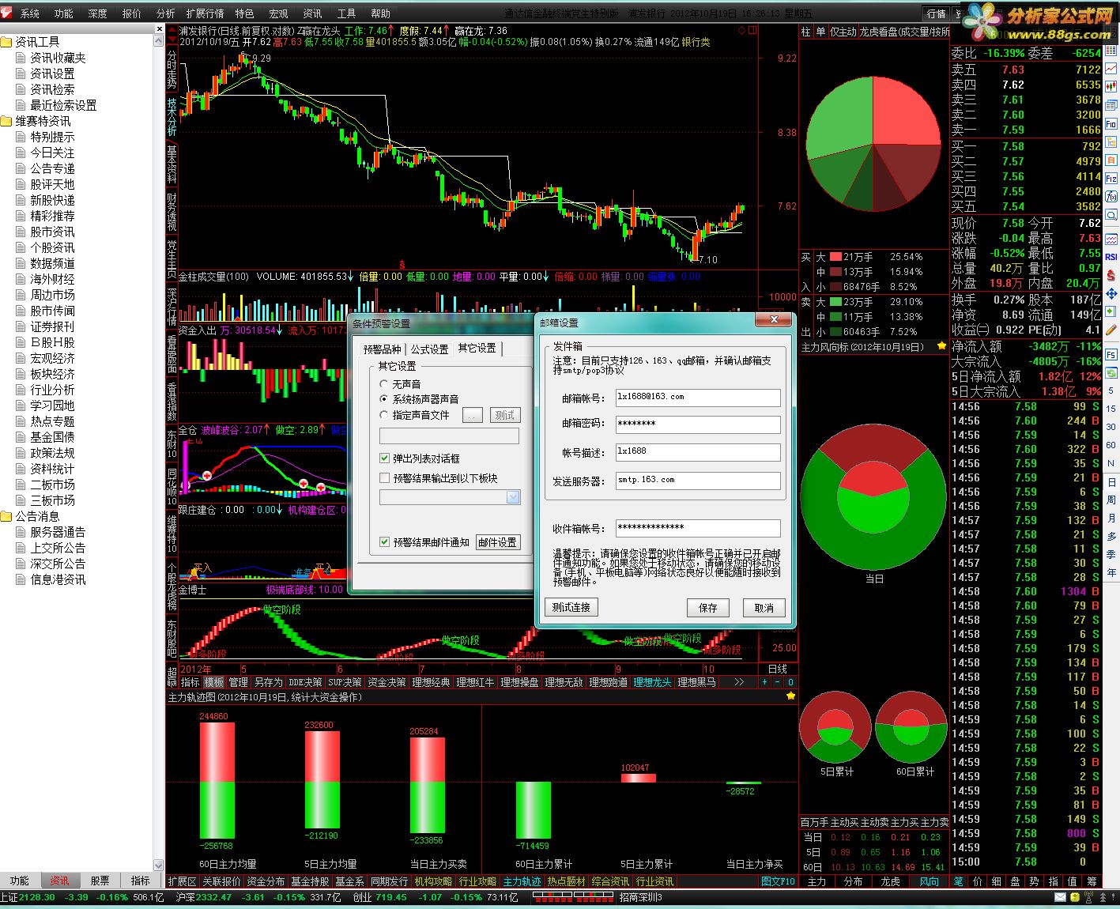Click the sidebar scroll-down arrow

pyautogui.click(x=158, y=866)
